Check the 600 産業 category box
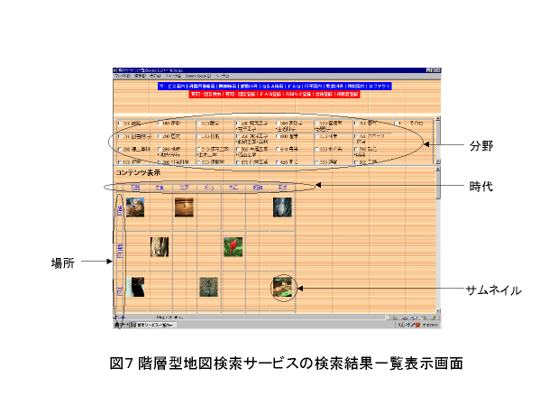The image size is (540, 405). [x=278, y=136]
